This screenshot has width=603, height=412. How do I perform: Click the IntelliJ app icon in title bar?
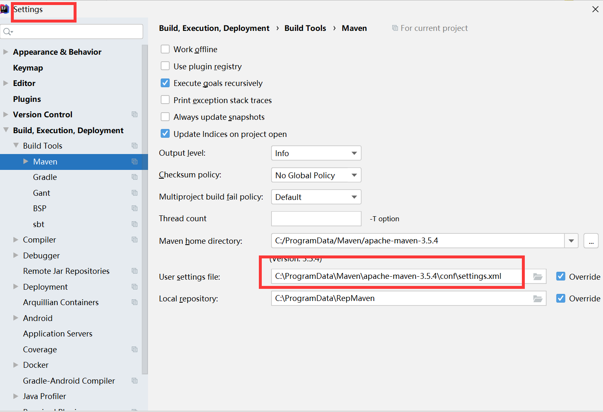point(4,9)
